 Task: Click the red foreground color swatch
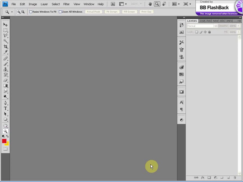4,141
